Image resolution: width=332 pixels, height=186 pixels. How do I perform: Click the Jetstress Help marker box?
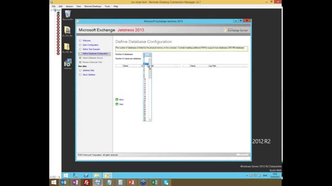(80, 70)
